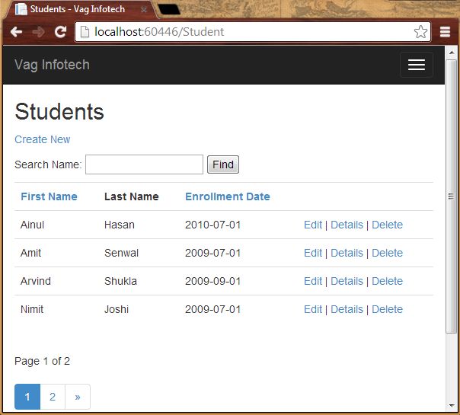This screenshot has width=460, height=415.
Task: Edit the Nimit Joshi record
Action: click(313, 309)
